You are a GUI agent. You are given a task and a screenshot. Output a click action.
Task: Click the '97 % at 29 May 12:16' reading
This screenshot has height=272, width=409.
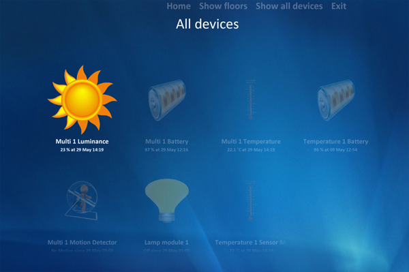pos(166,150)
